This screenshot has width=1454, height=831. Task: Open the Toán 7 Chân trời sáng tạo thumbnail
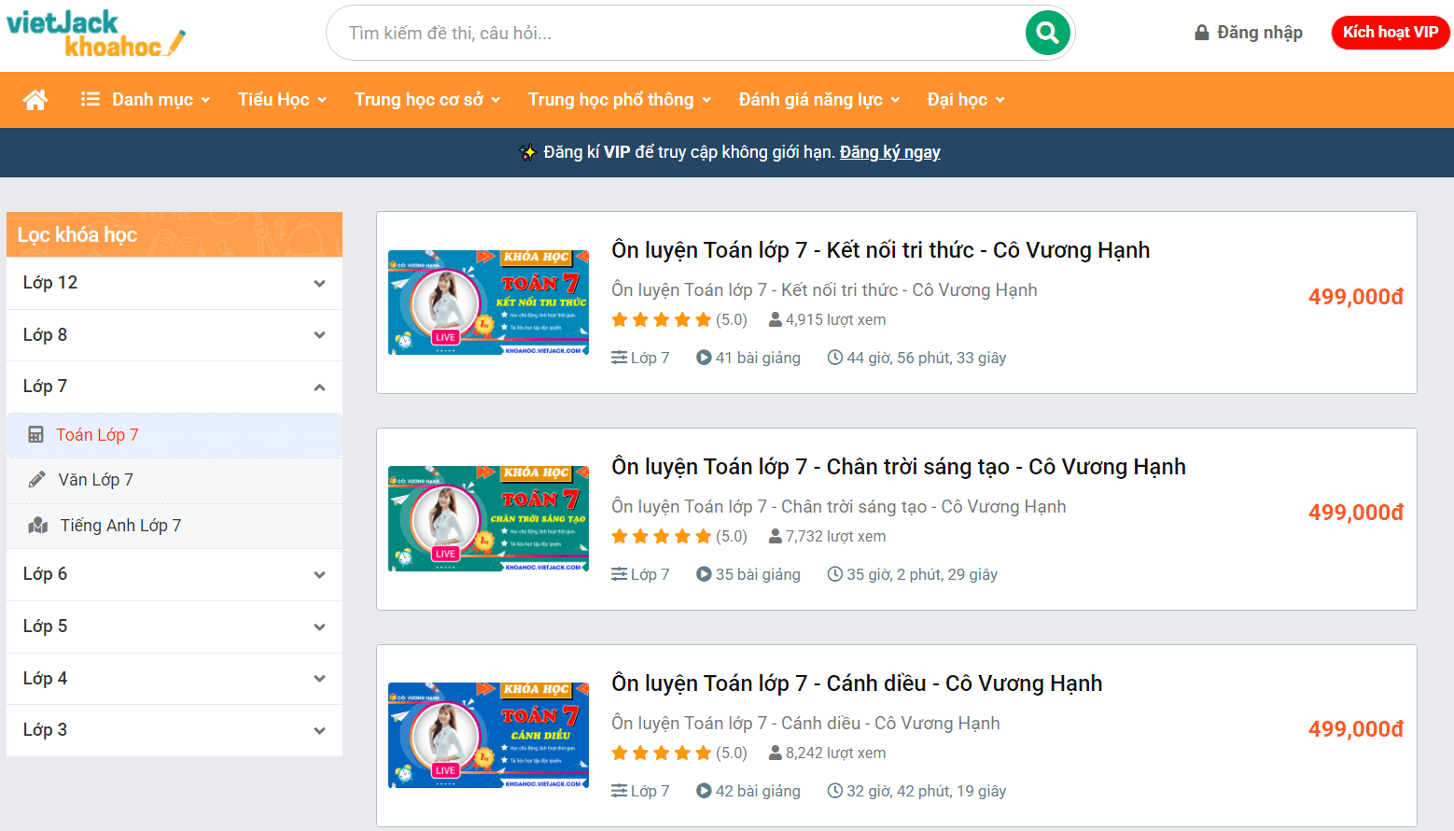[x=488, y=519]
